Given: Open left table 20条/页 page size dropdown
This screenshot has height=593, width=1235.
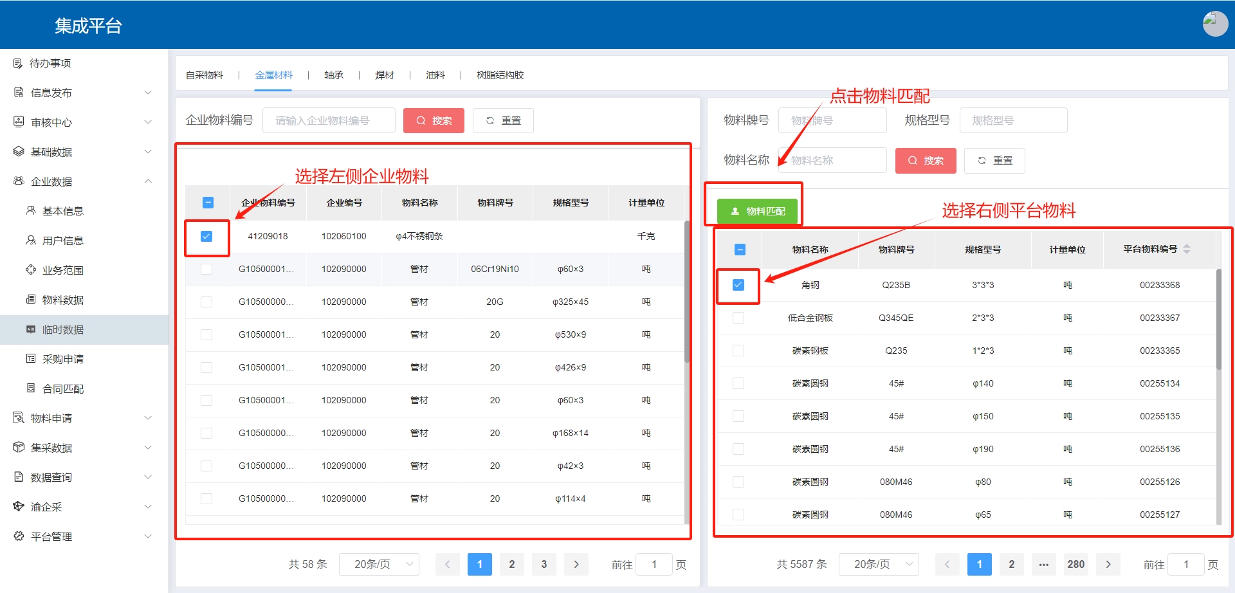Looking at the screenshot, I should click(x=379, y=564).
